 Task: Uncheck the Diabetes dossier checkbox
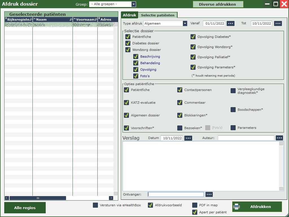click(x=128, y=43)
